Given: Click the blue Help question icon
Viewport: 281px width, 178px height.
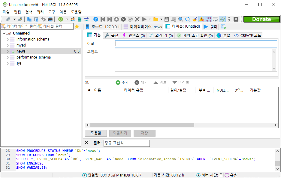Looking at the screenshot, I should [96, 19].
